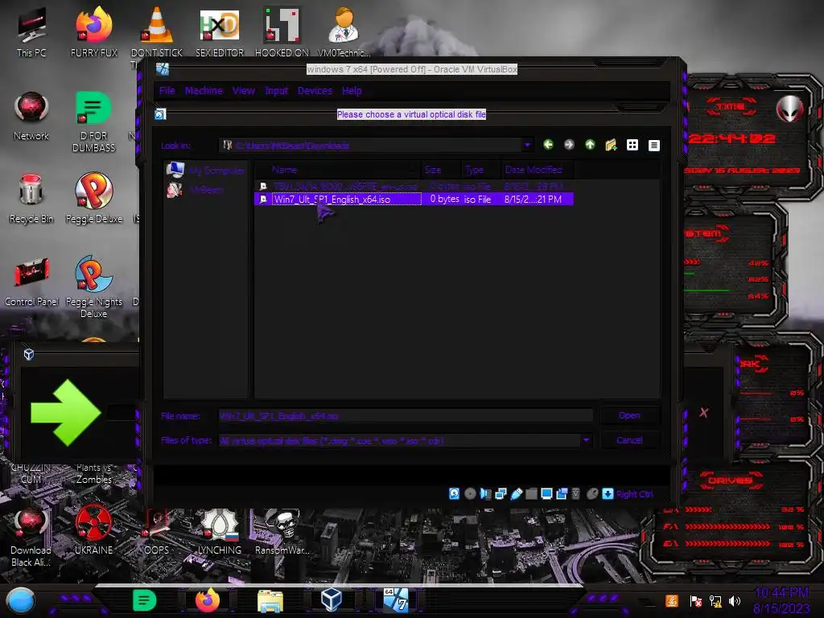Screen dimensions: 824x618
Task: Open the Input menu
Action: pyautogui.click(x=277, y=90)
